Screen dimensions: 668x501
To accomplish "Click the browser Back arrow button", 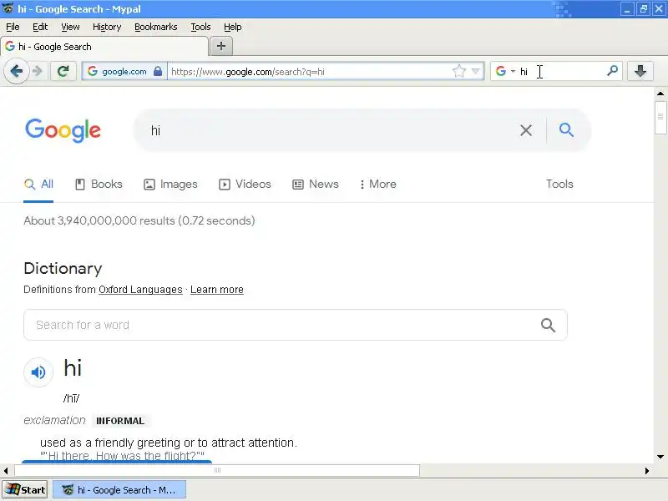I will [16, 71].
